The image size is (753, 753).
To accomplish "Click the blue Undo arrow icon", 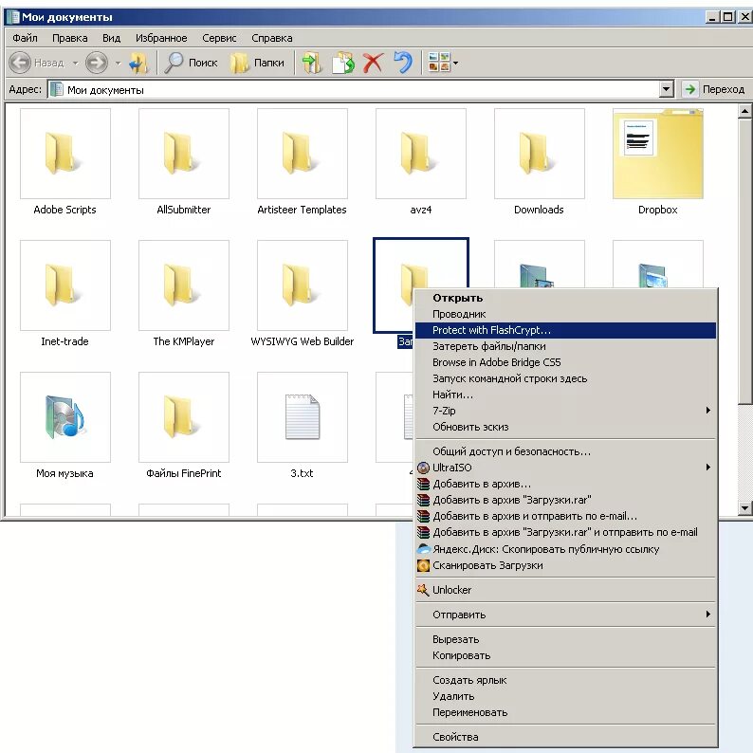I will coord(403,63).
